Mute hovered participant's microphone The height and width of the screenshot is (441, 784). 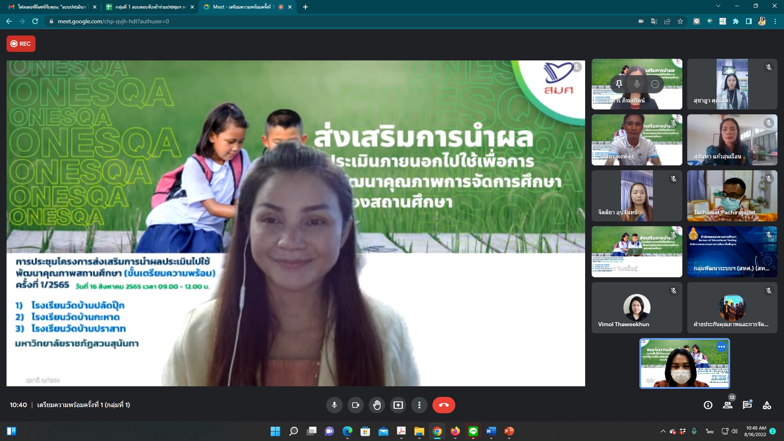(637, 84)
